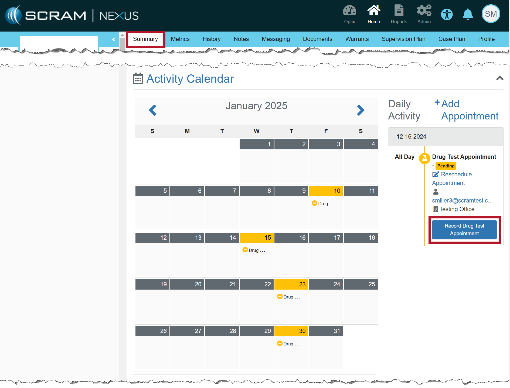Click Record Drug Test Appointment button
The height and width of the screenshot is (388, 510).
pos(464,230)
